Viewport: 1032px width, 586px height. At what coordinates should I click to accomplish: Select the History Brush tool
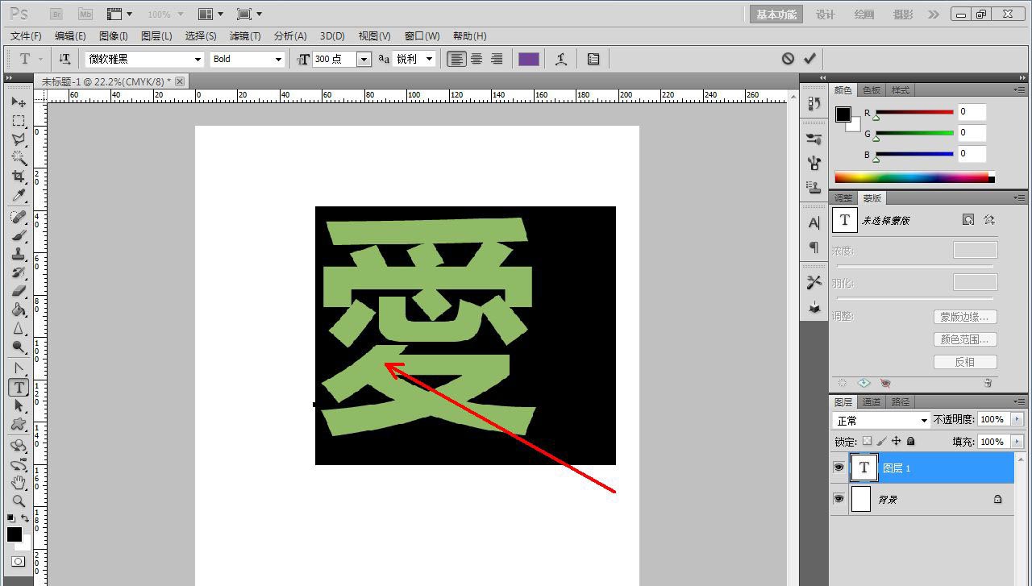point(19,273)
